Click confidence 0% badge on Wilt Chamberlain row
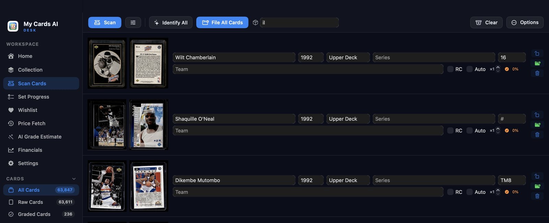Viewport: 549px width, 223px height. [x=512, y=69]
